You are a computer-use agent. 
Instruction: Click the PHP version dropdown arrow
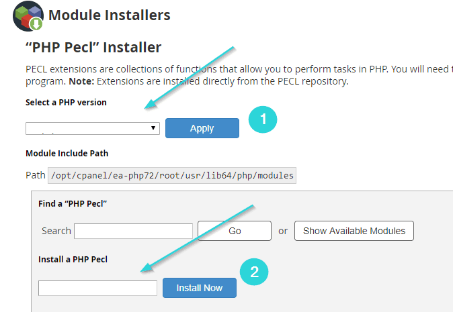[x=153, y=128]
